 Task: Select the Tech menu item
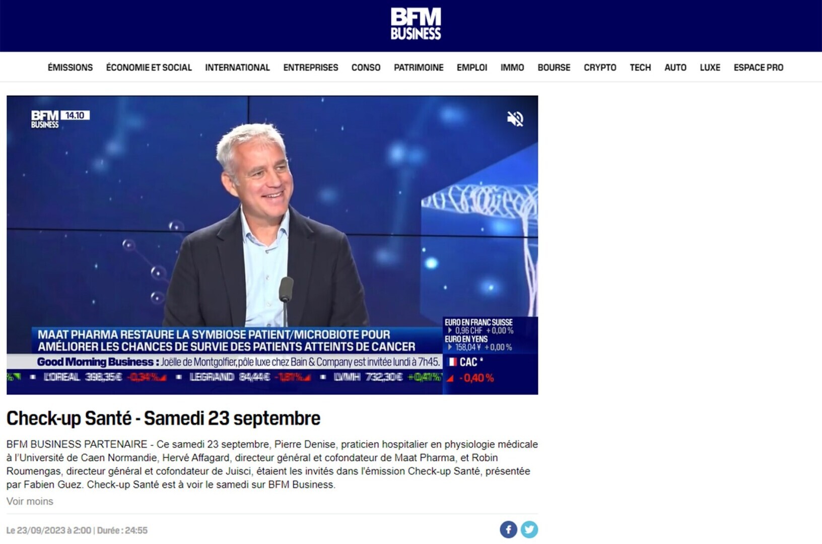click(x=640, y=67)
